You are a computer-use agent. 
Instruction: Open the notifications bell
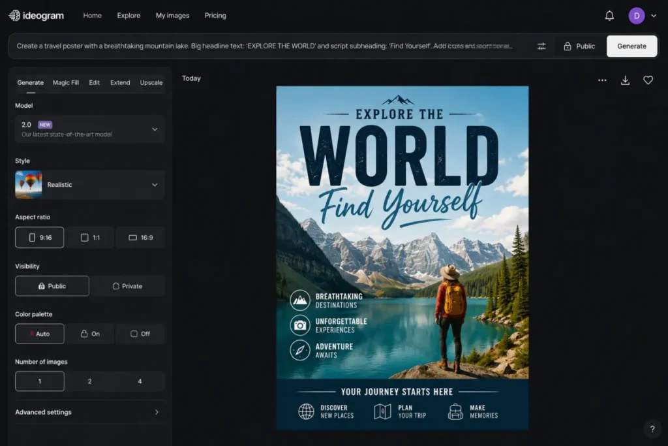point(609,16)
